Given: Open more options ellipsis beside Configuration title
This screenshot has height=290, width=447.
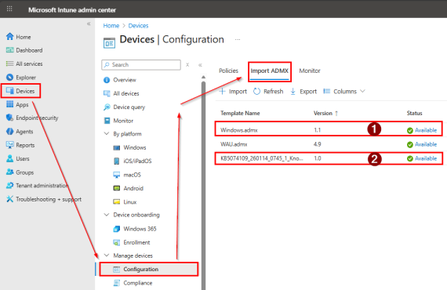Looking at the screenshot, I should coord(238,40).
